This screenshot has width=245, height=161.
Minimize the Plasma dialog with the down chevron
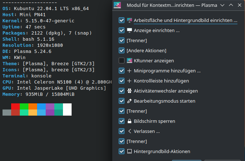click(x=222, y=5)
